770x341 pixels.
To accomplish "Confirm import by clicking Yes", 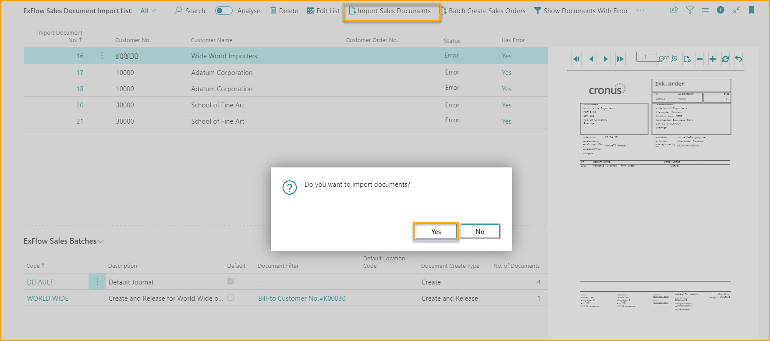I will point(436,231).
